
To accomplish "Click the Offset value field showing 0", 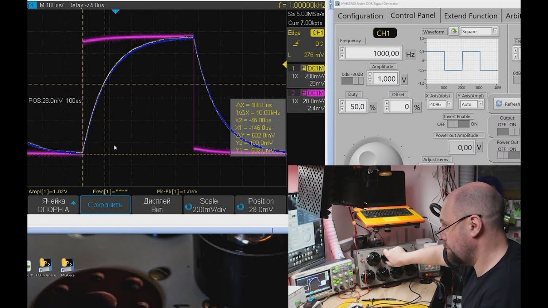I will click(400, 107).
